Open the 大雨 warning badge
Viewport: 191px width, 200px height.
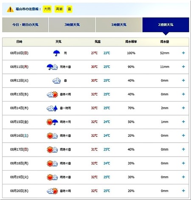point(47,9)
